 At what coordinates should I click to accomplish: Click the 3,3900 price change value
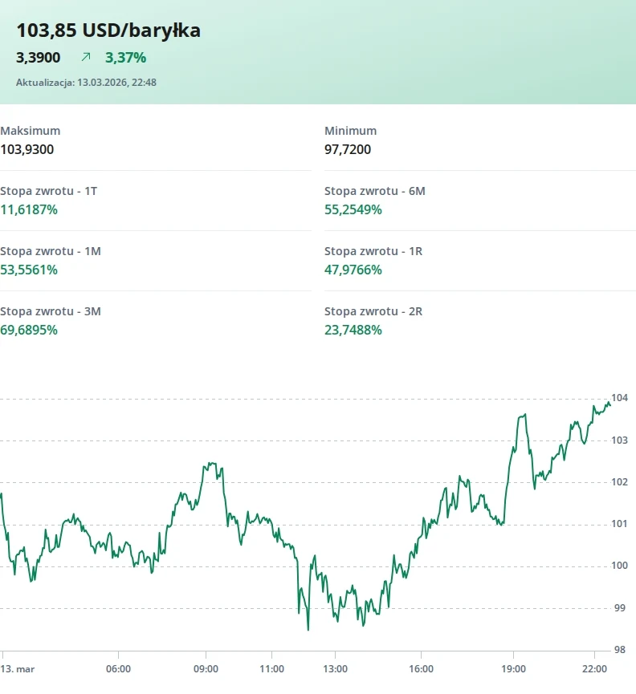[x=39, y=57]
